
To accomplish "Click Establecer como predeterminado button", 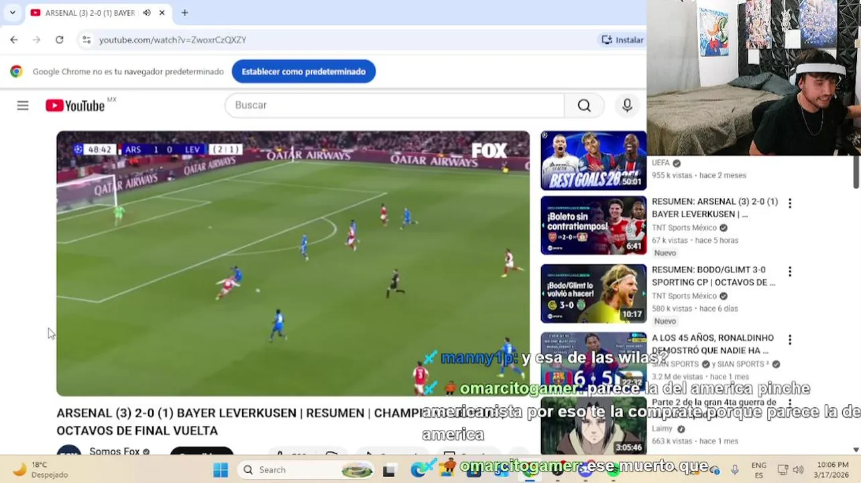I will 304,71.
